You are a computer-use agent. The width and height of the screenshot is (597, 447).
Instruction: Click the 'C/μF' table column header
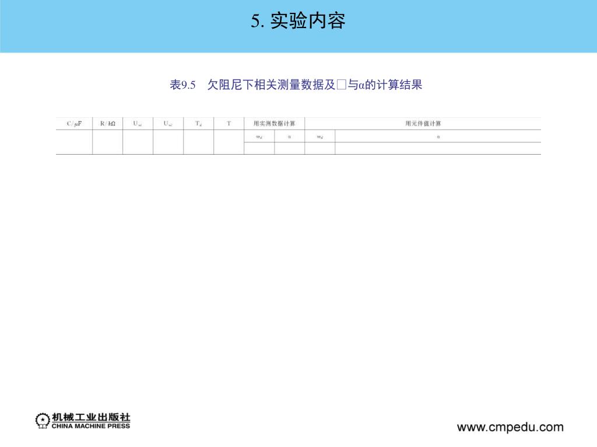pyautogui.click(x=74, y=124)
